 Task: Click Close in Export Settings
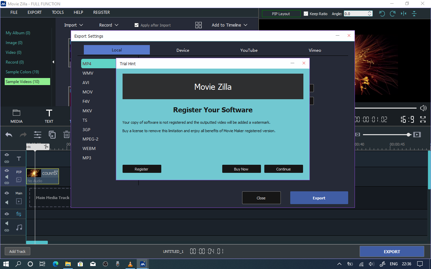(261, 198)
